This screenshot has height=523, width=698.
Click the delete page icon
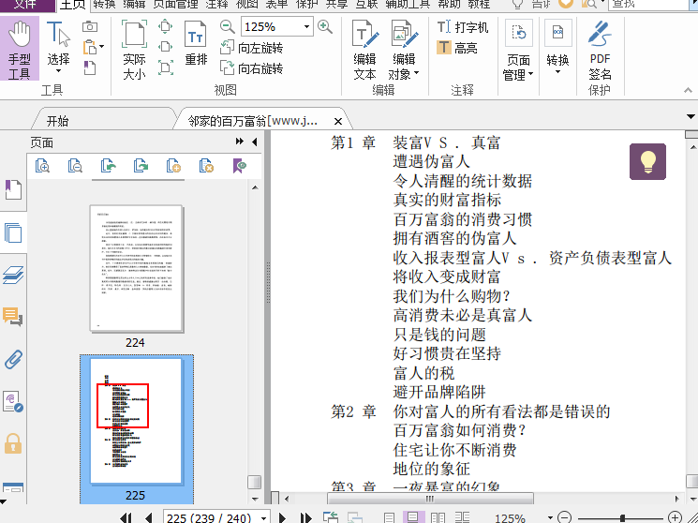click(206, 165)
